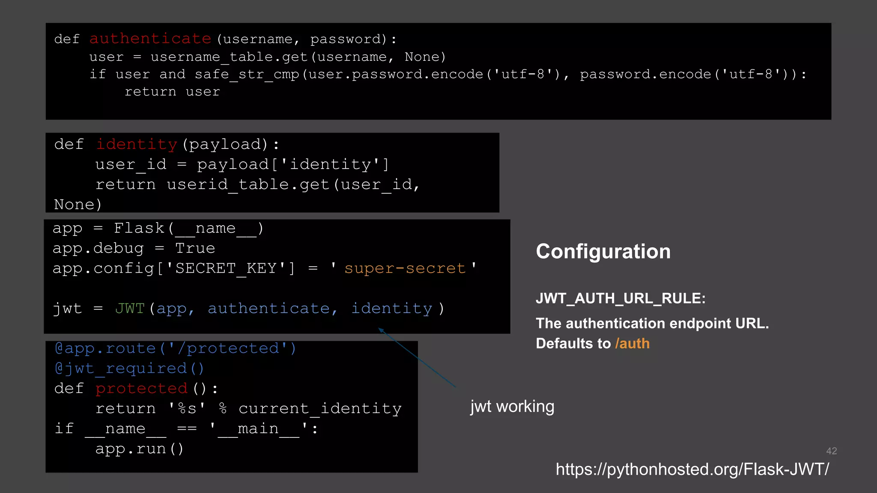Click the JWT_AUTH_URL_RULE label
The image size is (877, 493).
(620, 298)
